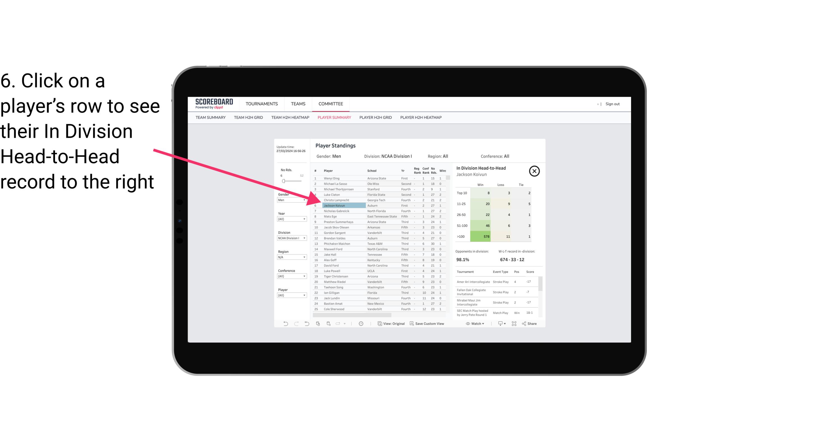Viewport: 816px width, 439px height.
Task: Click the Redo icon in the toolbar
Action: pos(296,324)
